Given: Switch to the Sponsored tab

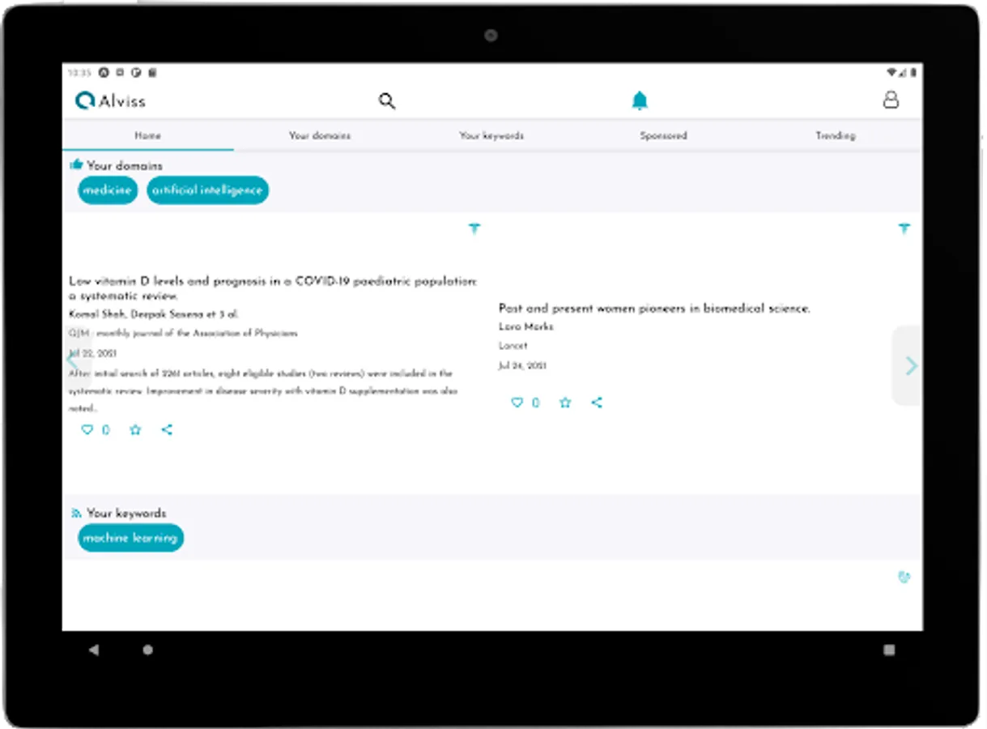Looking at the screenshot, I should (664, 136).
